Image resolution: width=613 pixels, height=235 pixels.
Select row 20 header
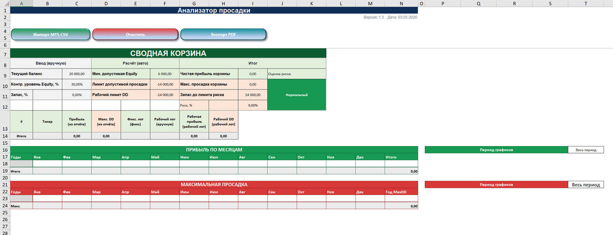coord(5,177)
